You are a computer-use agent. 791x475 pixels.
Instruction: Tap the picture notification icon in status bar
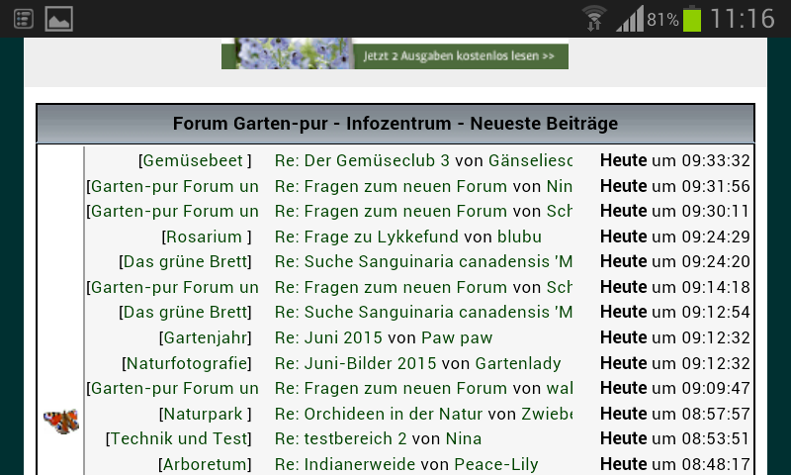[58, 18]
